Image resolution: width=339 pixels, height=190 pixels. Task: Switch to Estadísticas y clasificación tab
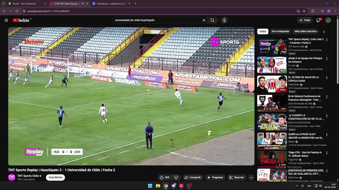[x=111, y=4]
